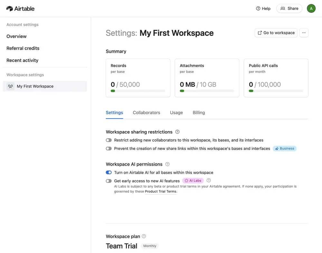Viewport: 322px width, 253px height.
Task: Click the Team Trial plan name
Action: (x=121, y=246)
